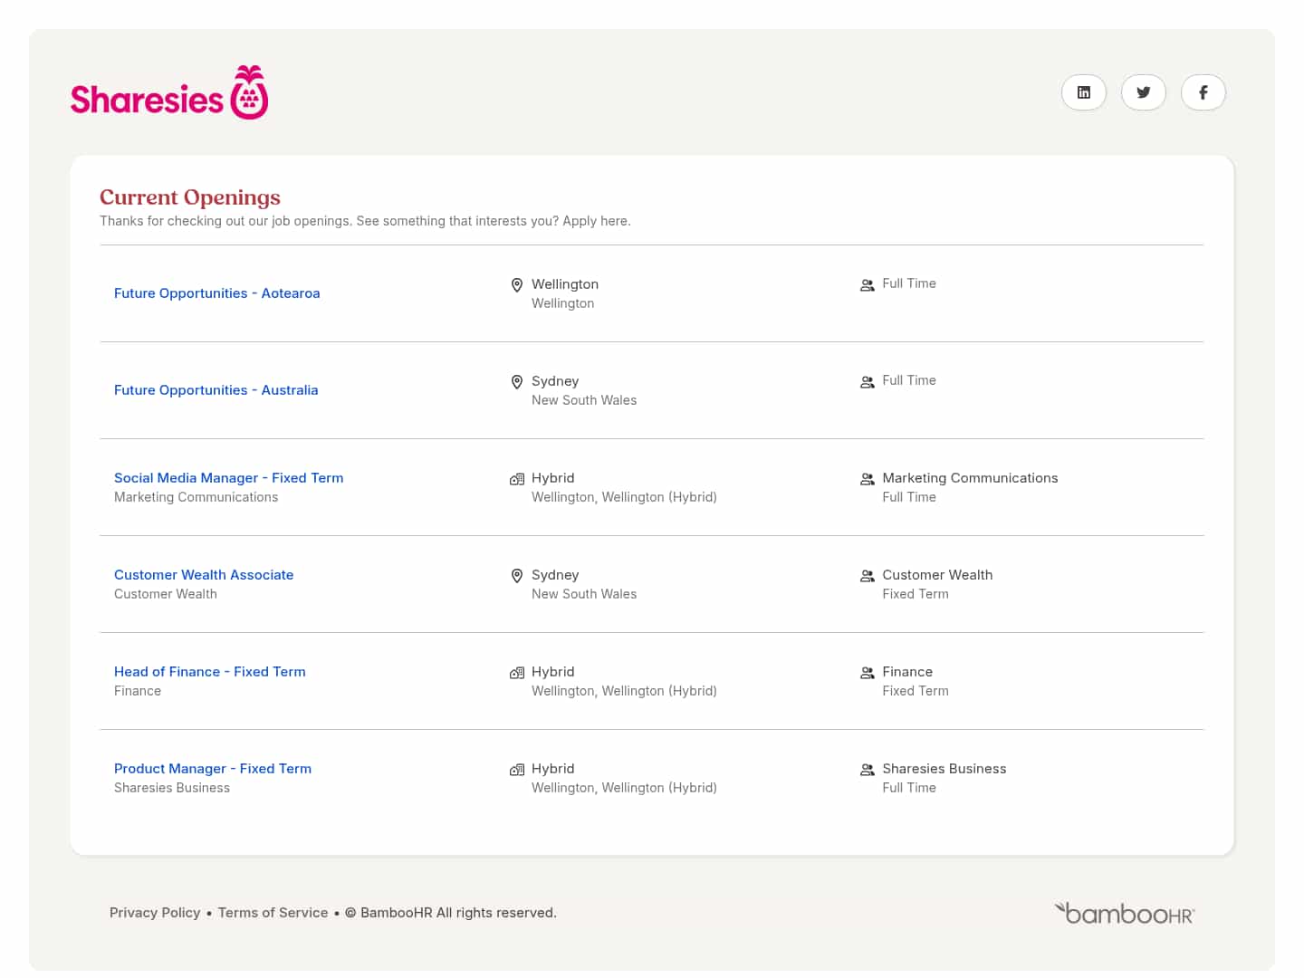The image size is (1304, 978).
Task: Click 'Wellington, Wellington (Hybrid)' in Social Media Manager row
Action: click(x=624, y=497)
